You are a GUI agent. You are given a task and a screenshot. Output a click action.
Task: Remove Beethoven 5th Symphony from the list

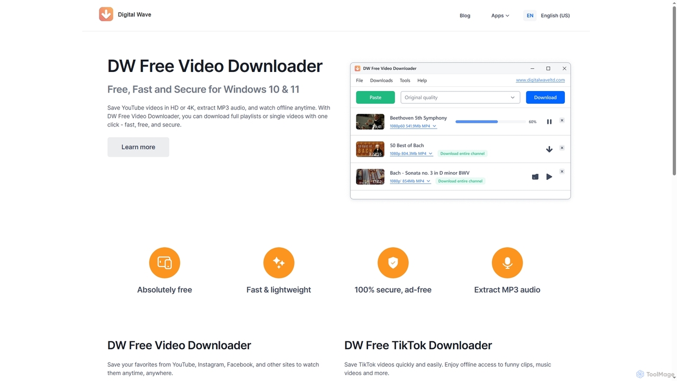562,121
